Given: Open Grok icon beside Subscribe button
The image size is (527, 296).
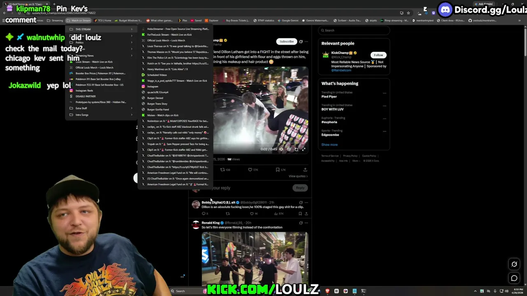Looking at the screenshot, I should [x=301, y=42].
